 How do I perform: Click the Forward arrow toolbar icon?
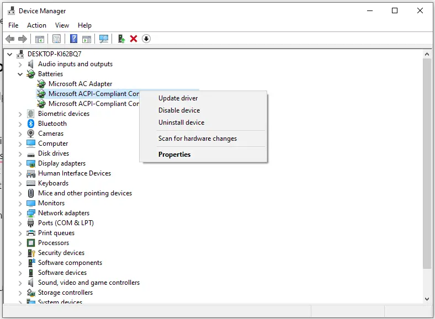[23, 39]
